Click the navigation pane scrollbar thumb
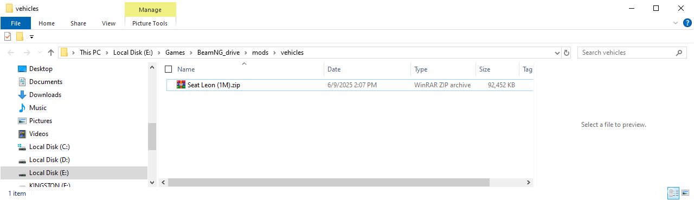The image size is (694, 200). point(152,136)
